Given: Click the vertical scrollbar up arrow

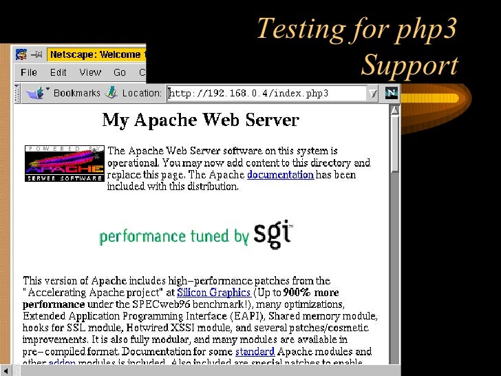Looking at the screenshot, I should pyautogui.click(x=395, y=111).
